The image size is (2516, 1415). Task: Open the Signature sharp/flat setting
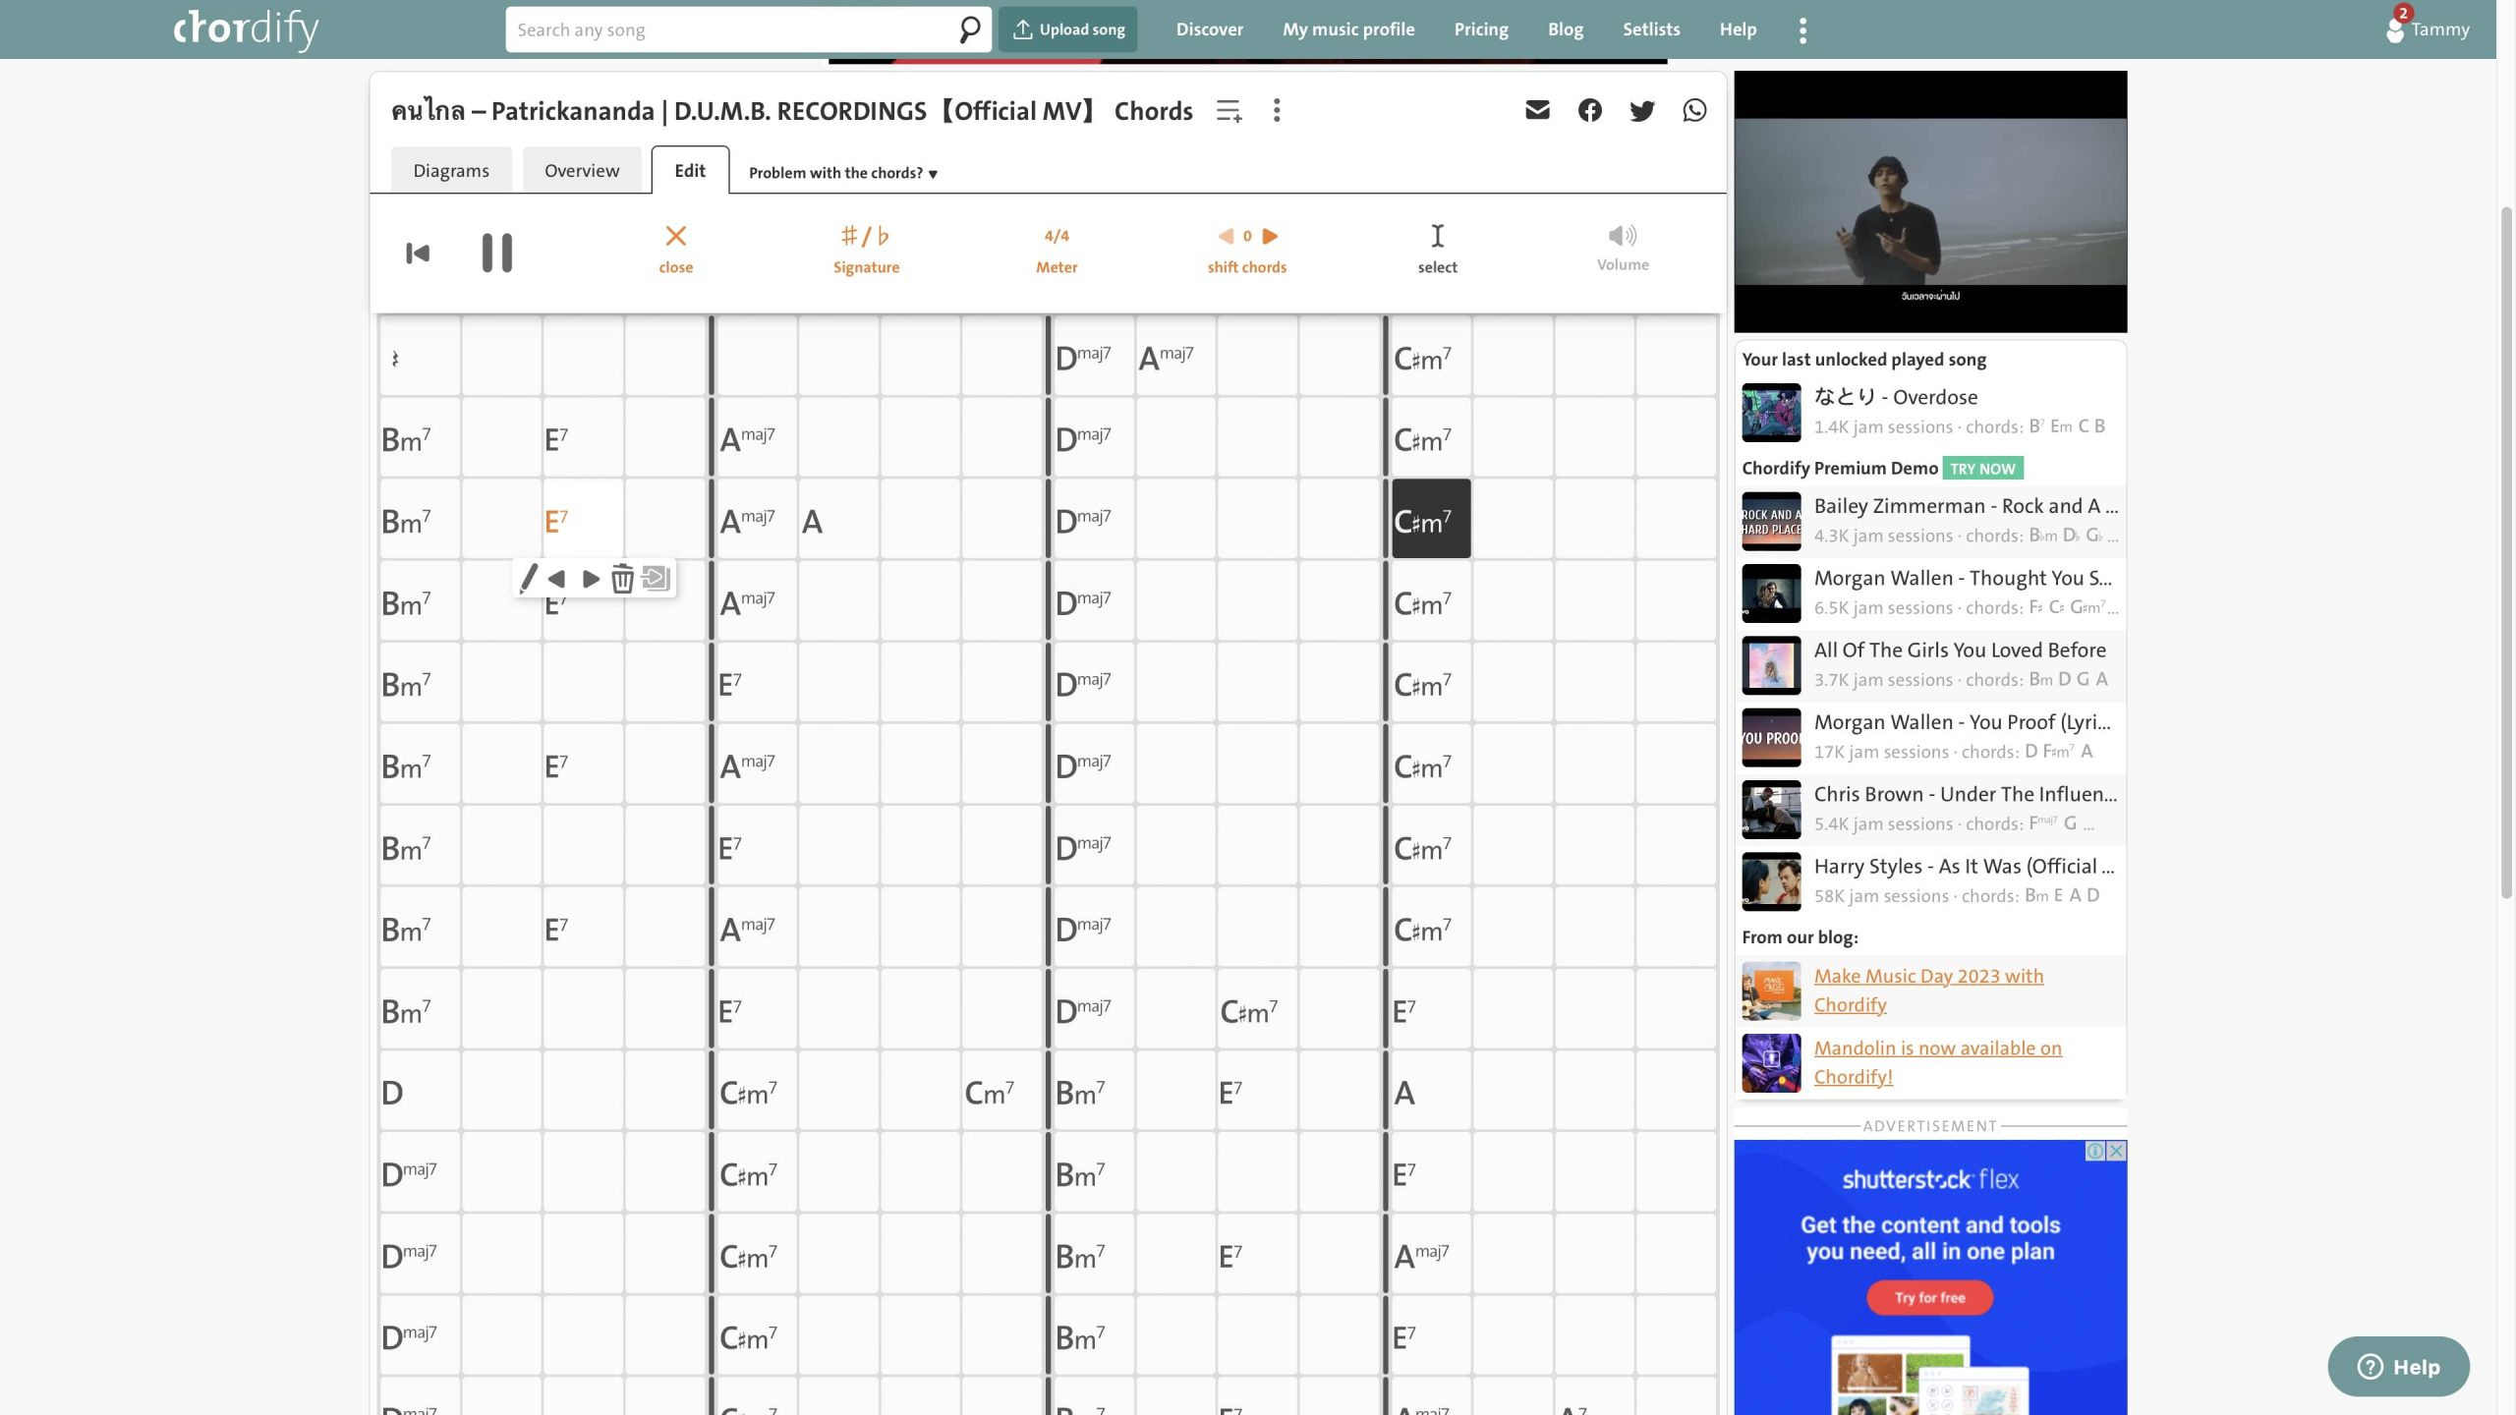click(x=866, y=249)
